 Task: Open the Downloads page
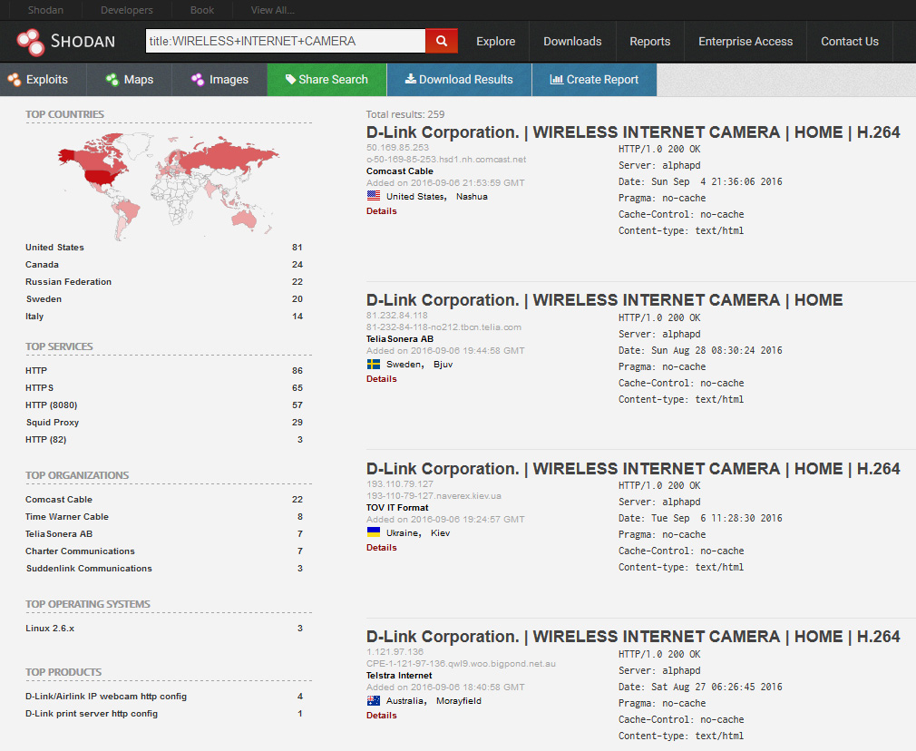572,42
